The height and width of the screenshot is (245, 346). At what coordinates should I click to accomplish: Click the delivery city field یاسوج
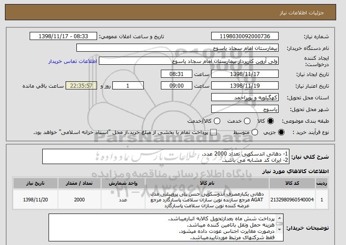coord(245,109)
